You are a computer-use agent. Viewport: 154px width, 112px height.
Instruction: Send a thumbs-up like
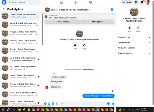[113, 104]
